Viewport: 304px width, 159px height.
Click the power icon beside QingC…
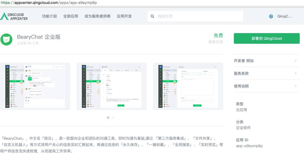[x=271, y=16]
